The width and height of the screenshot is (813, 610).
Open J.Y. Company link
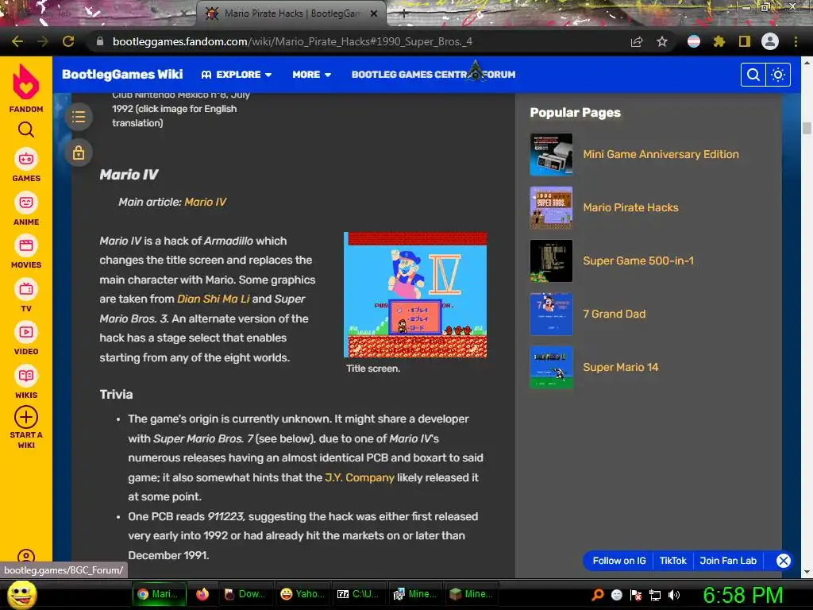point(360,477)
